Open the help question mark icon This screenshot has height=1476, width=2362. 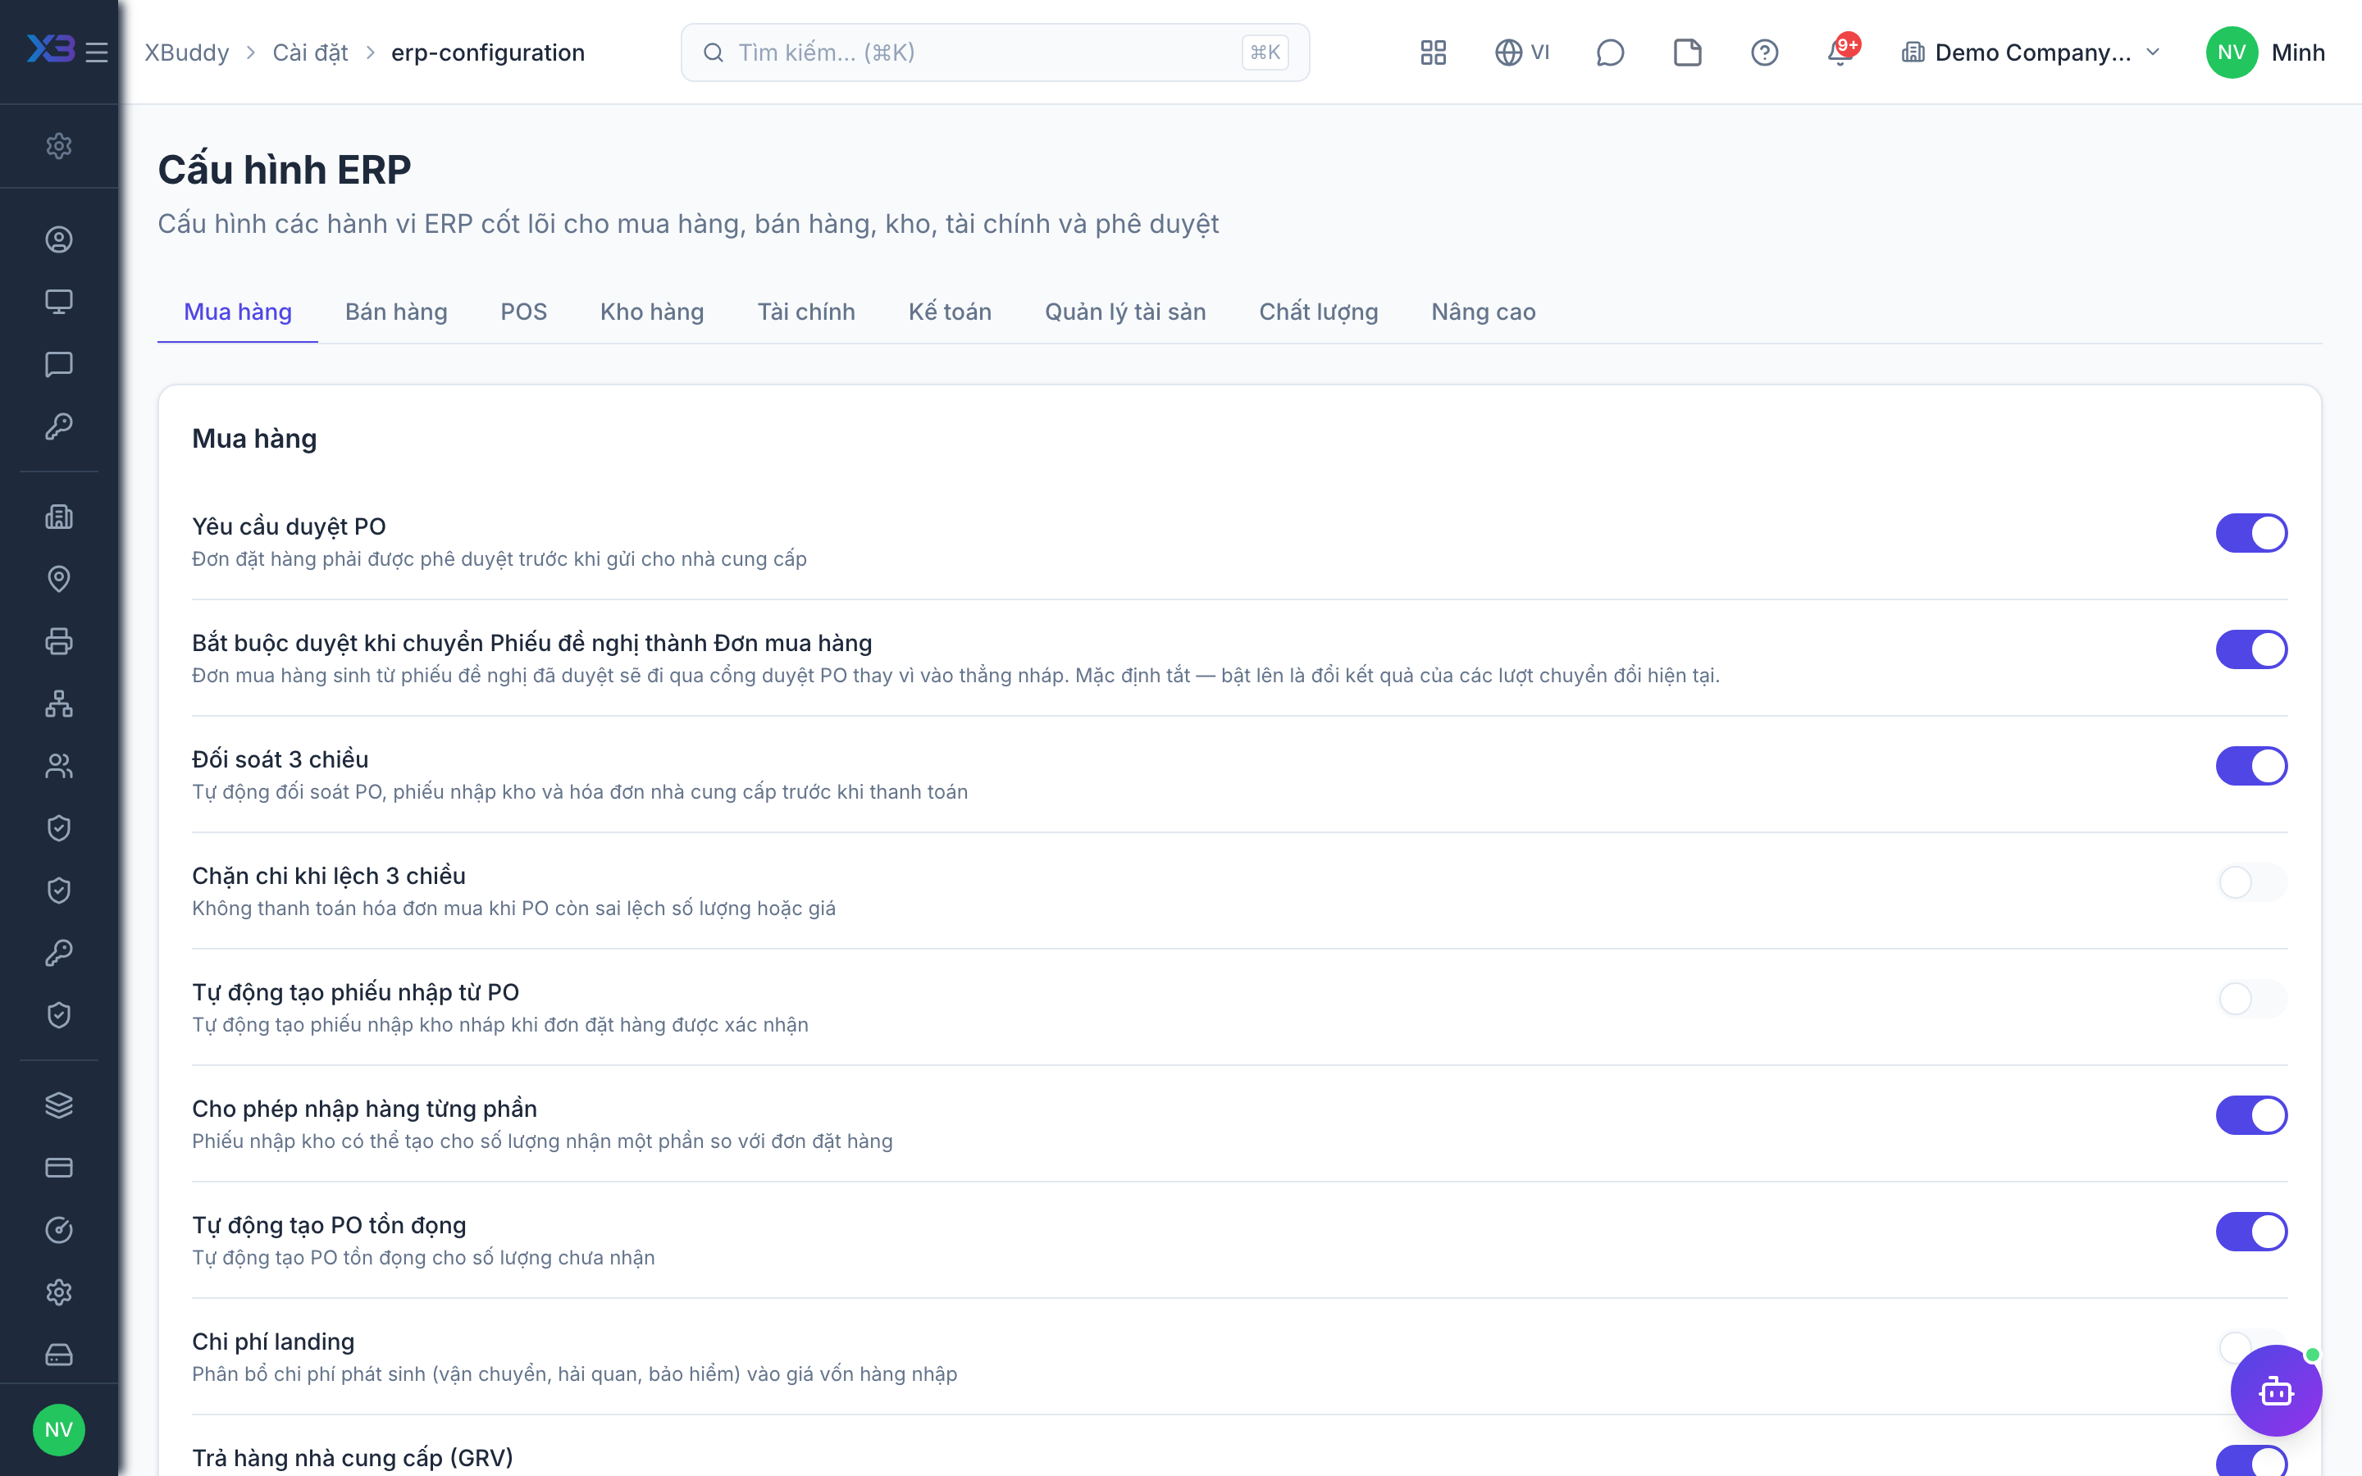click(x=1763, y=52)
